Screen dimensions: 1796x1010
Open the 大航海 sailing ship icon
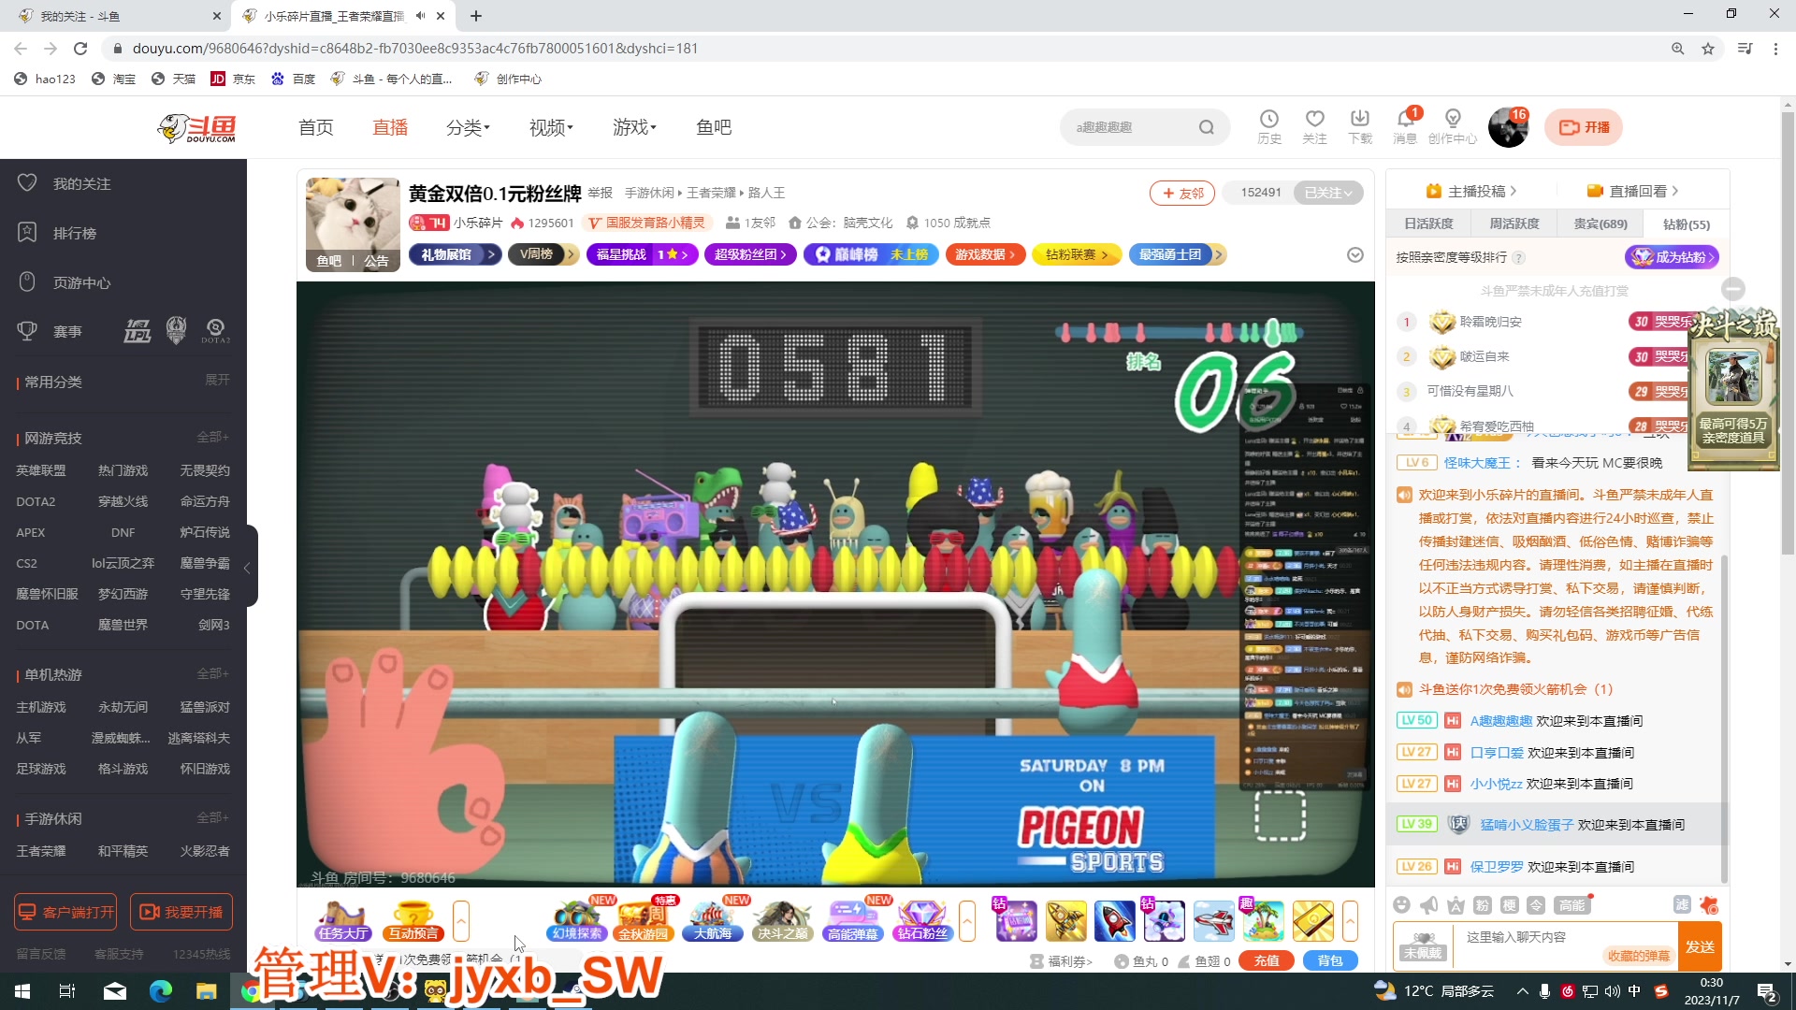point(713,919)
